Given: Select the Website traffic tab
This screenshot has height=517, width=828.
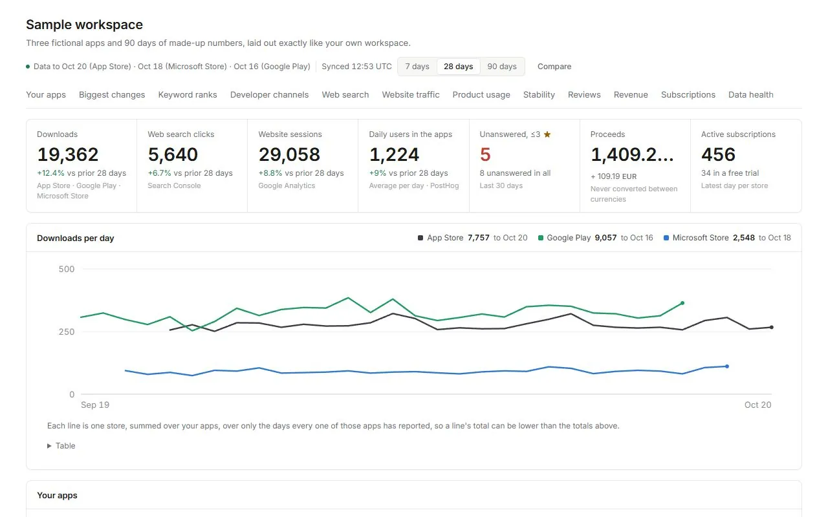Looking at the screenshot, I should 411,94.
